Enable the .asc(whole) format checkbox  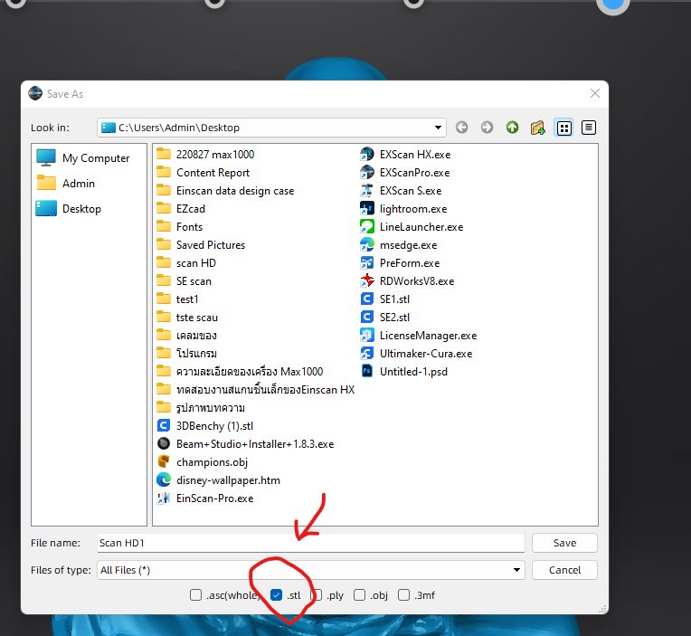point(195,595)
